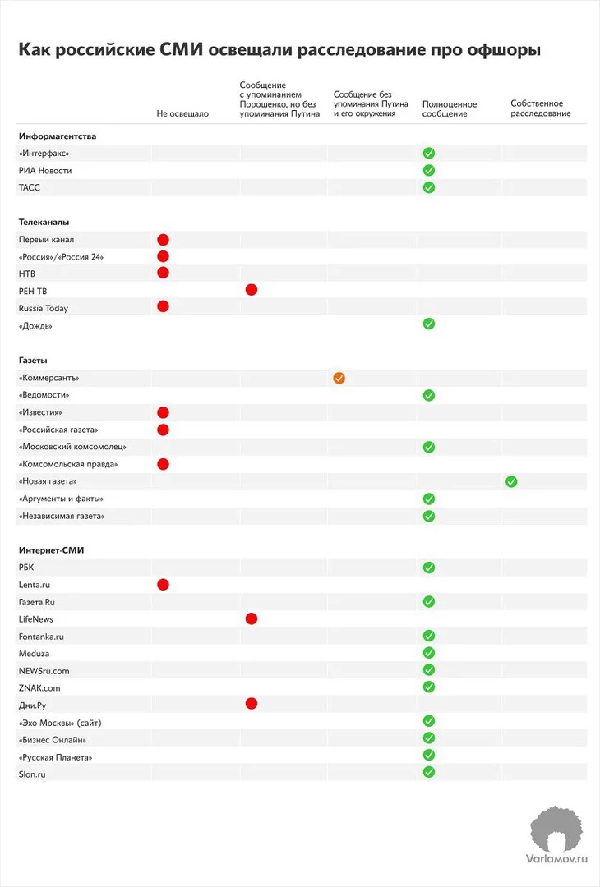This screenshot has width=600, height=887.
Task: Click the red dot next to Первый канал
Action: point(163,239)
